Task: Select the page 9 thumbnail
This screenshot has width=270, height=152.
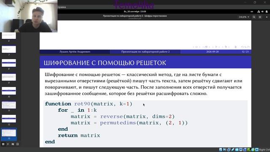Action: (x=9, y=77)
